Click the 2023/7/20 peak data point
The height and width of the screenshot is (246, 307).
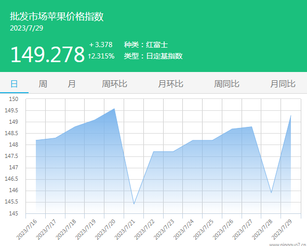(114, 109)
